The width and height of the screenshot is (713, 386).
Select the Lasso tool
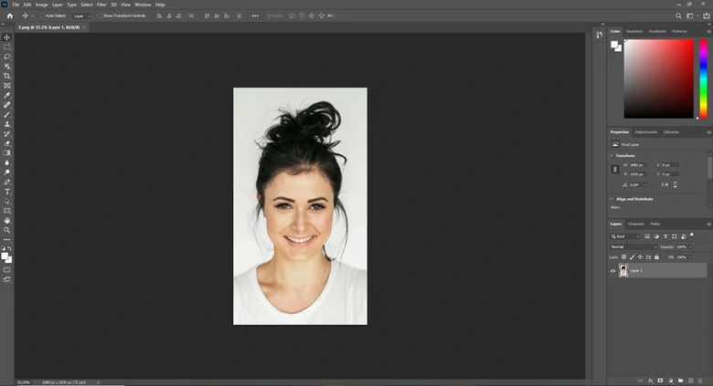(x=6, y=57)
